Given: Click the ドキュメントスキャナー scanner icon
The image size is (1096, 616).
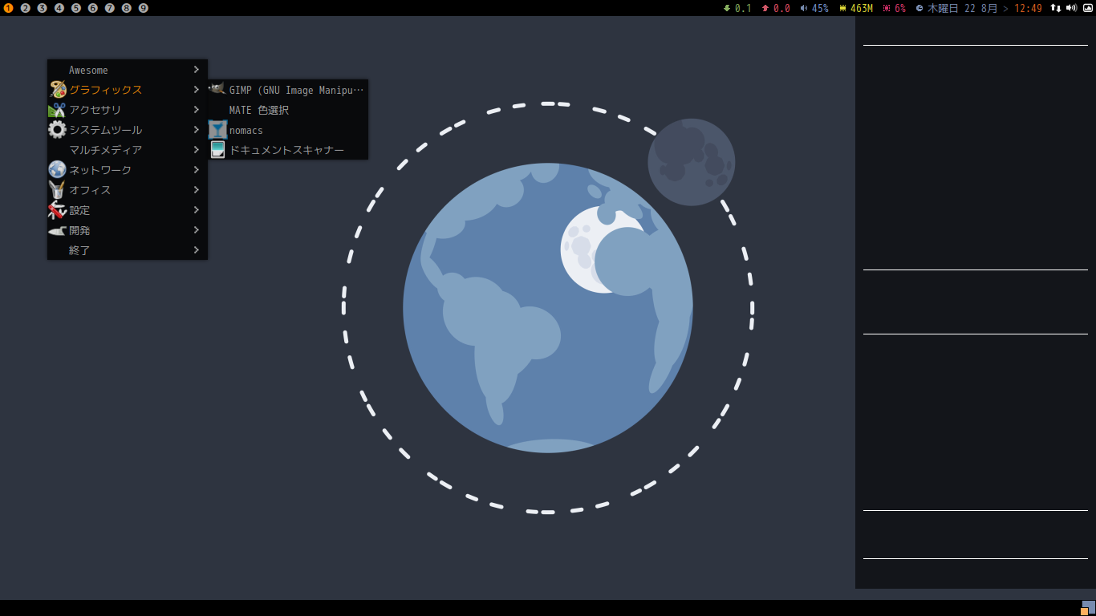Looking at the screenshot, I should [217, 150].
